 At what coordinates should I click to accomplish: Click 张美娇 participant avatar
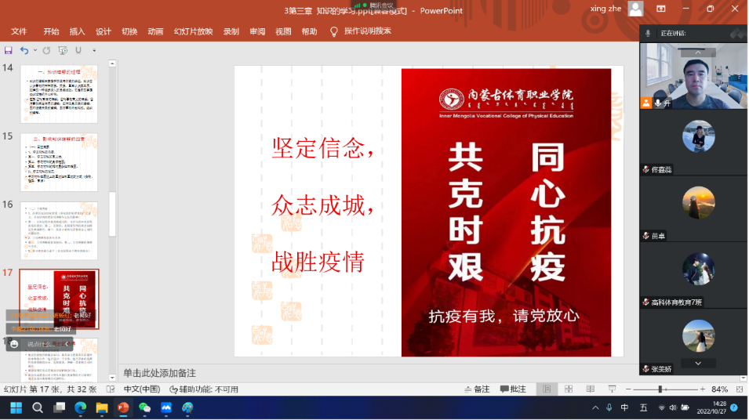coord(698,335)
